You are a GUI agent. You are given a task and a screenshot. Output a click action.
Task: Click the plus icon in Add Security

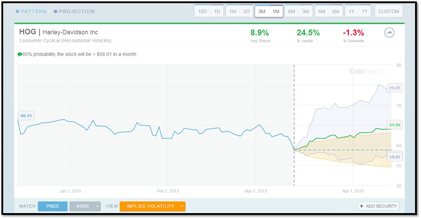click(x=361, y=206)
